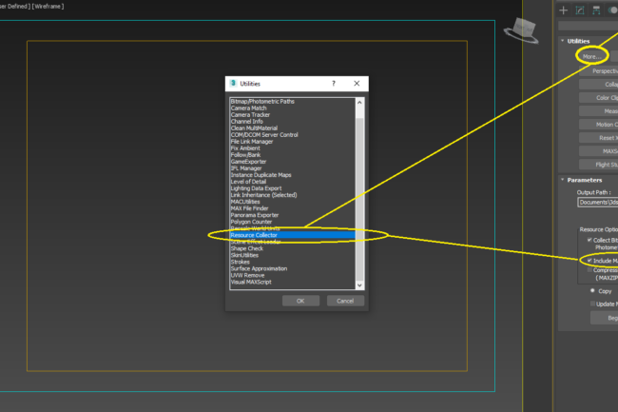Screen dimensions: 618x412
Task: Click the utilities list scrollbar track
Action: click(x=359, y=199)
